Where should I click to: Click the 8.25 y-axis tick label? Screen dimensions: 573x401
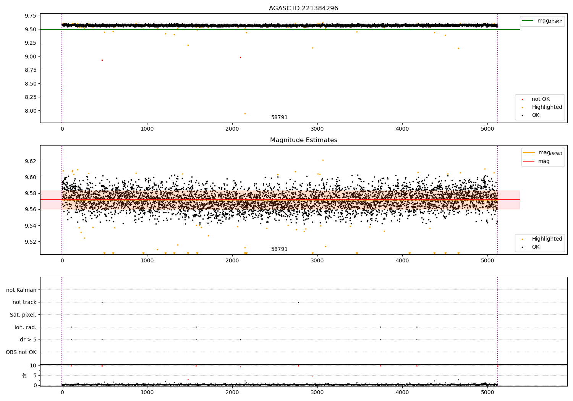[x=30, y=97]
